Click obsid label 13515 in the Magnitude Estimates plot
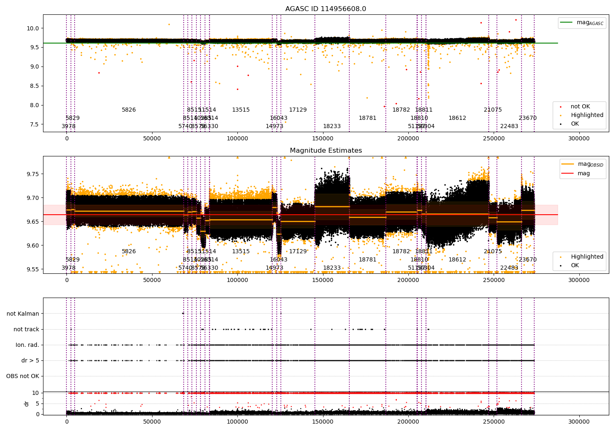 point(241,252)
